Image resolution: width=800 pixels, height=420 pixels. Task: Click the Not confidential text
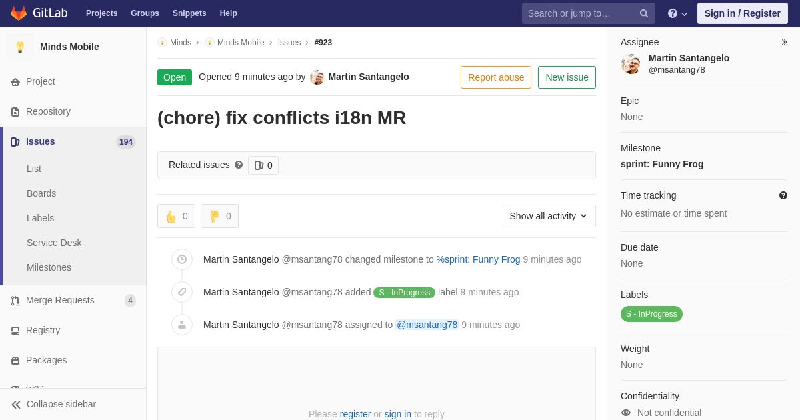point(669,413)
